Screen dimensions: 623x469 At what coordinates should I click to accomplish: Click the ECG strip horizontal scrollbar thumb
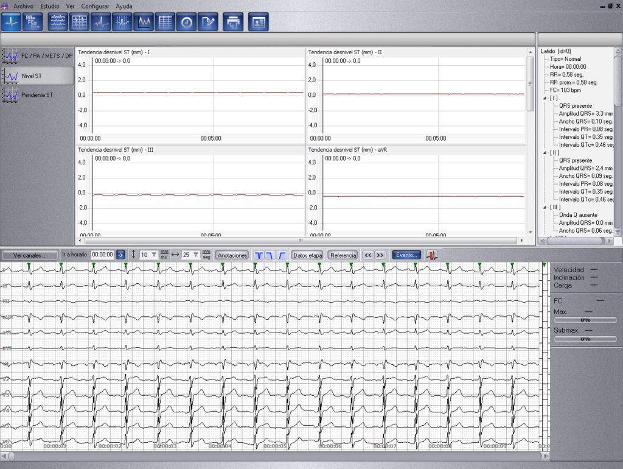pyautogui.click(x=12, y=456)
